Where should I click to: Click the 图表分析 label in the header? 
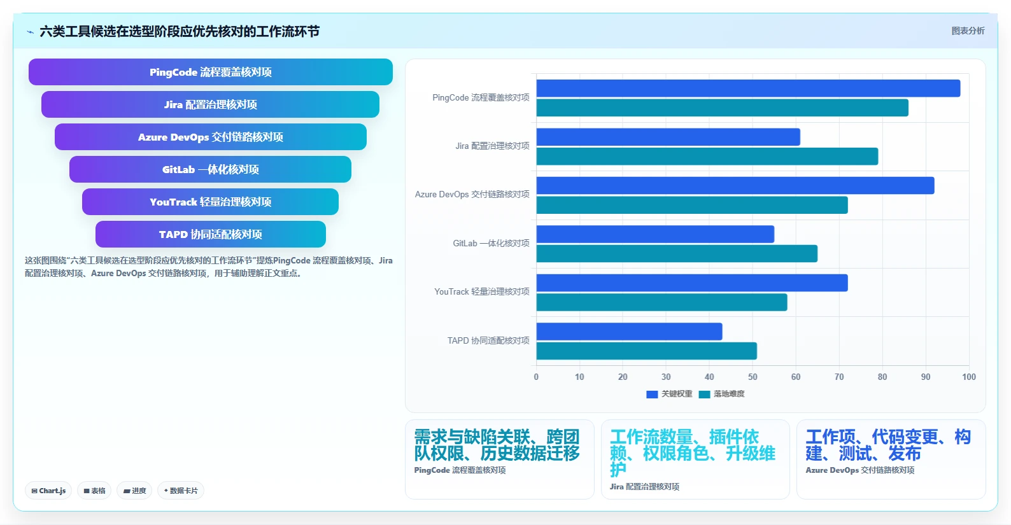968,31
